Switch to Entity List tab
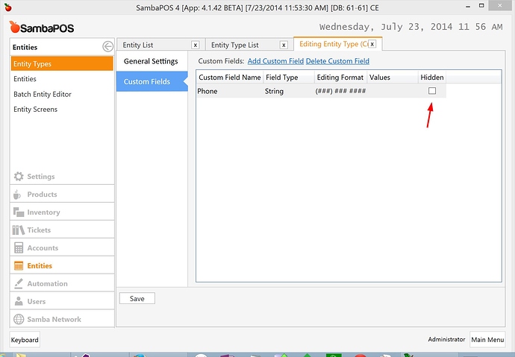 [x=138, y=45]
